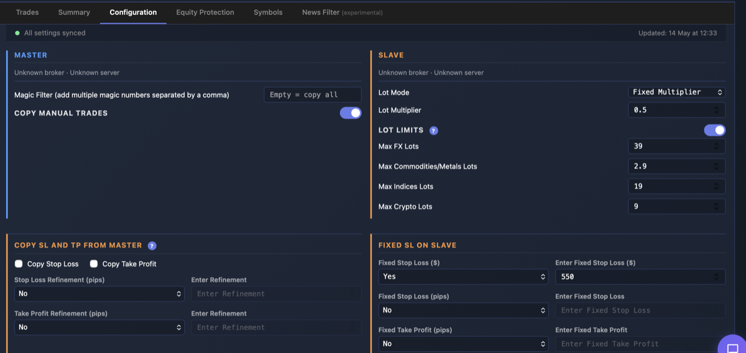Click the Take Profit Enter Refinement field

276,327
